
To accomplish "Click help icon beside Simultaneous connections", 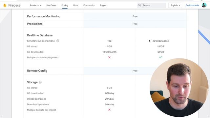I will [x=58, y=41].
